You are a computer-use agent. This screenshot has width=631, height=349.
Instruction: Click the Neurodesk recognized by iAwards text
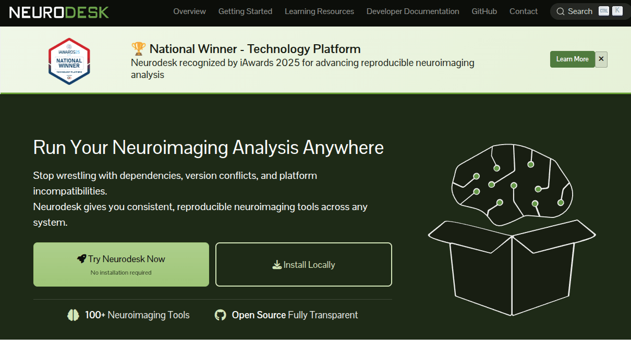(302, 69)
